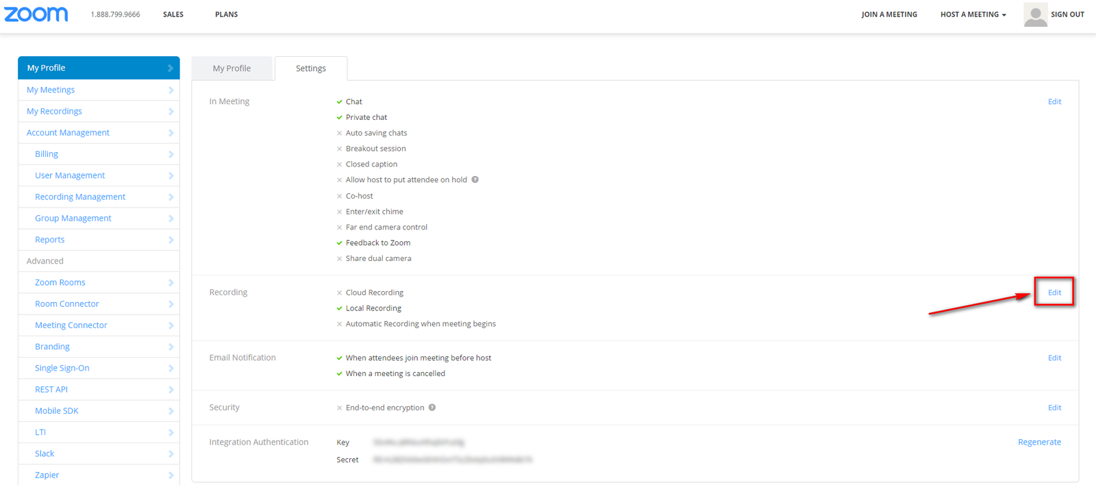Screen dimensions: 1096x485
Task: Click the blurred Secret value
Action: coord(453,460)
